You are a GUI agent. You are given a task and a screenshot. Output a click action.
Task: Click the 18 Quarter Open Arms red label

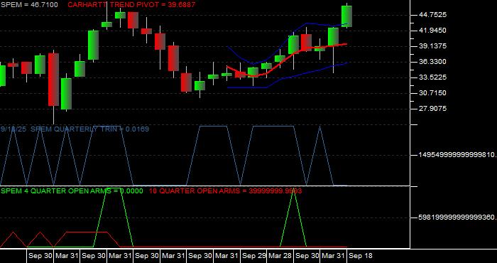coord(225,190)
